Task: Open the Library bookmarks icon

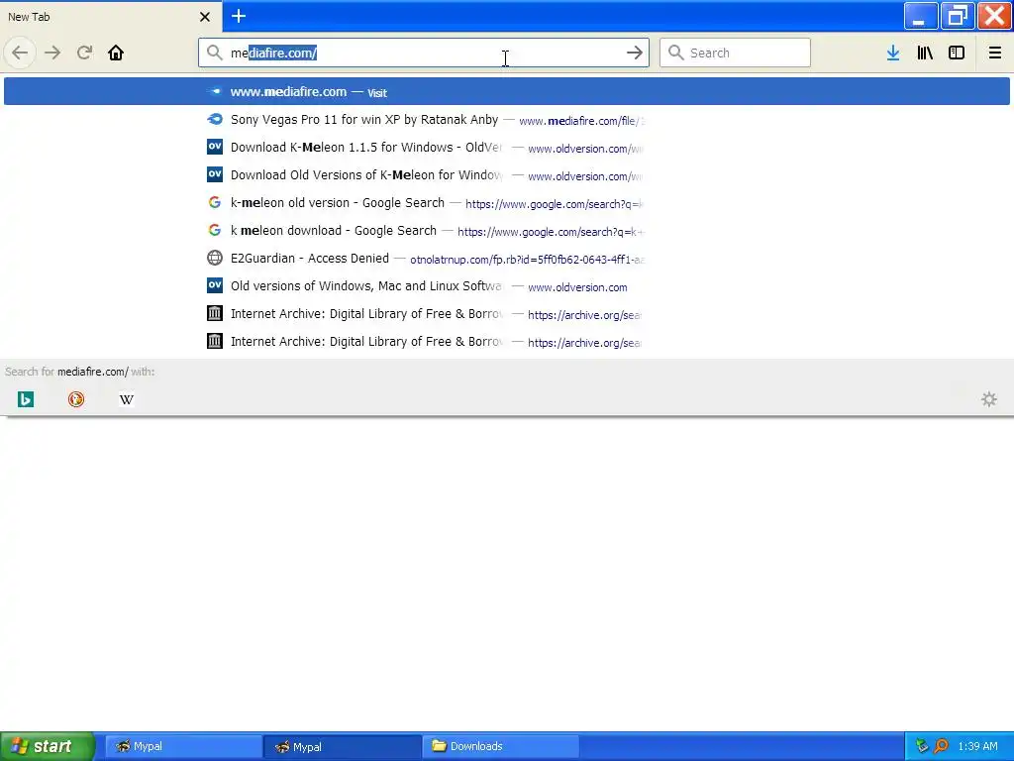Action: click(x=925, y=53)
